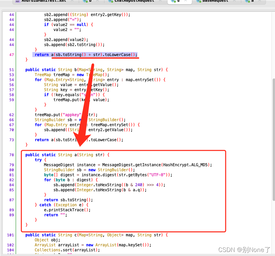Click the line 'return "";' in the catch block
The height and width of the screenshot is (256, 275).
tap(56, 215)
